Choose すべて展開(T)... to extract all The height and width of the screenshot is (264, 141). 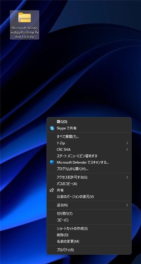pos(89,137)
